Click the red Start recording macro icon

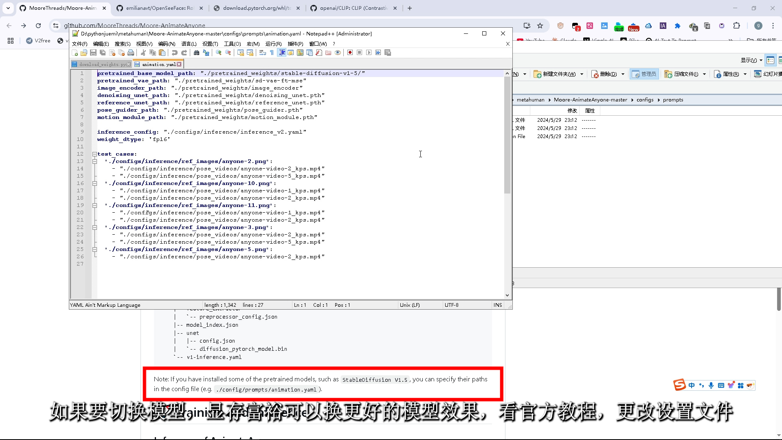click(x=350, y=53)
